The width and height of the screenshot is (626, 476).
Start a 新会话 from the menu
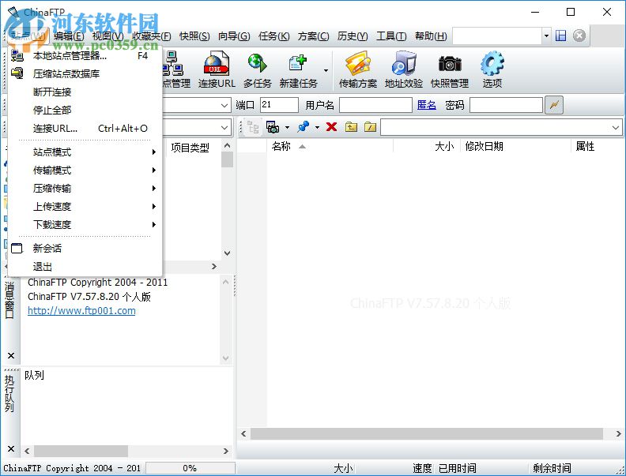(x=85, y=249)
